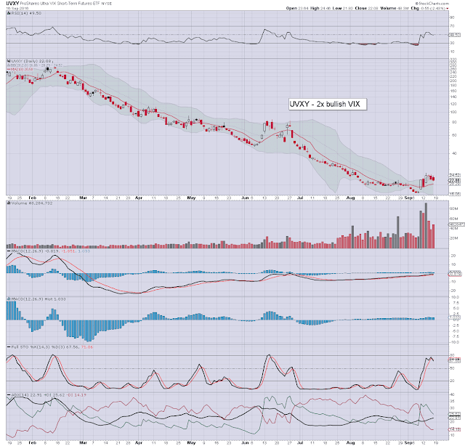The width and height of the screenshot is (465, 446).
Task: Click the 22.08 current price tag on price axis
Action: point(455,180)
